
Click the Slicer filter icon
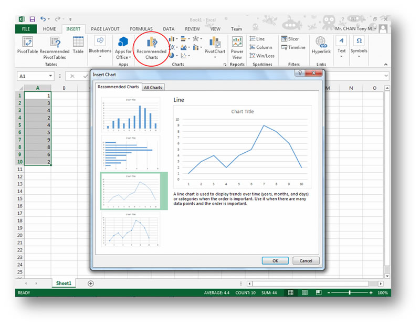click(x=289, y=39)
